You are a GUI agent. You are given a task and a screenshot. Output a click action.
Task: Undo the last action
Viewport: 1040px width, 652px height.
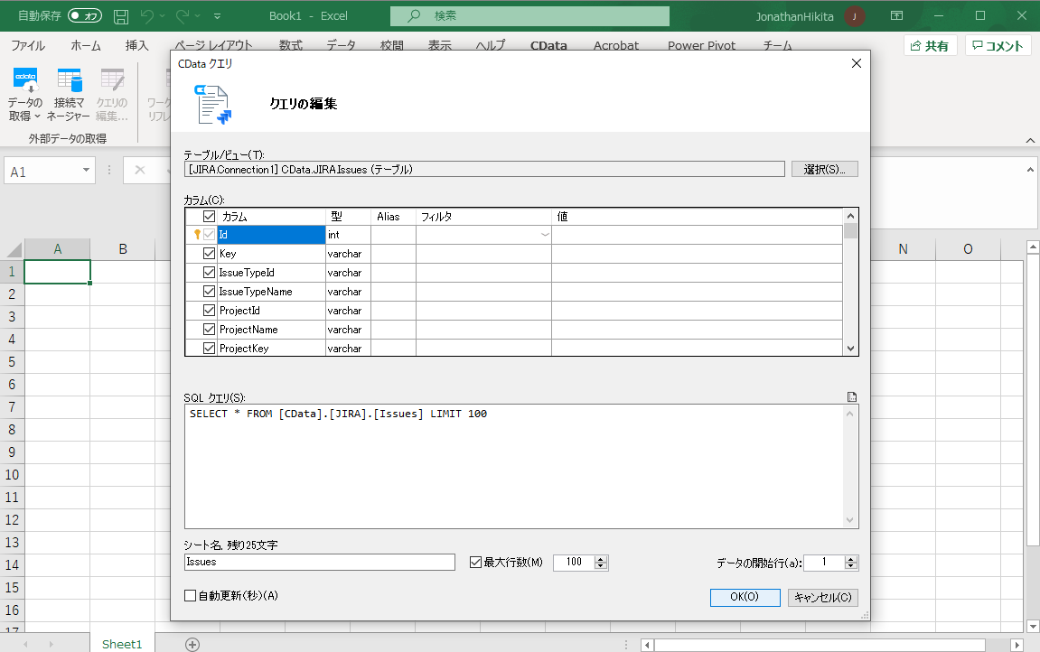(147, 15)
